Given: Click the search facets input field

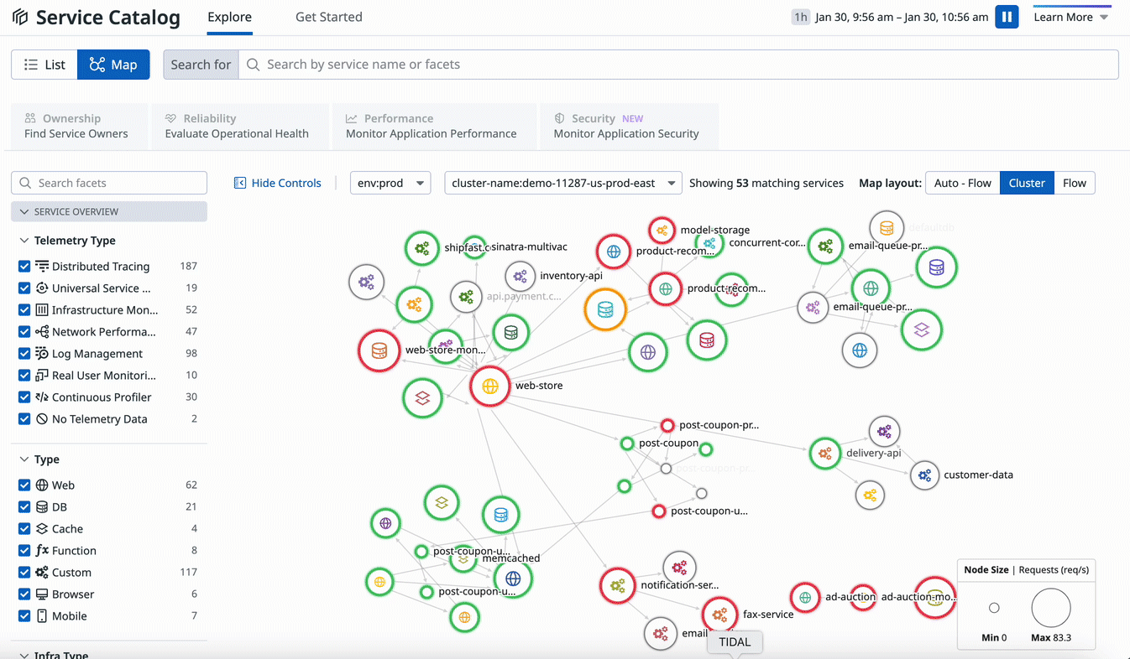Looking at the screenshot, I should (109, 183).
